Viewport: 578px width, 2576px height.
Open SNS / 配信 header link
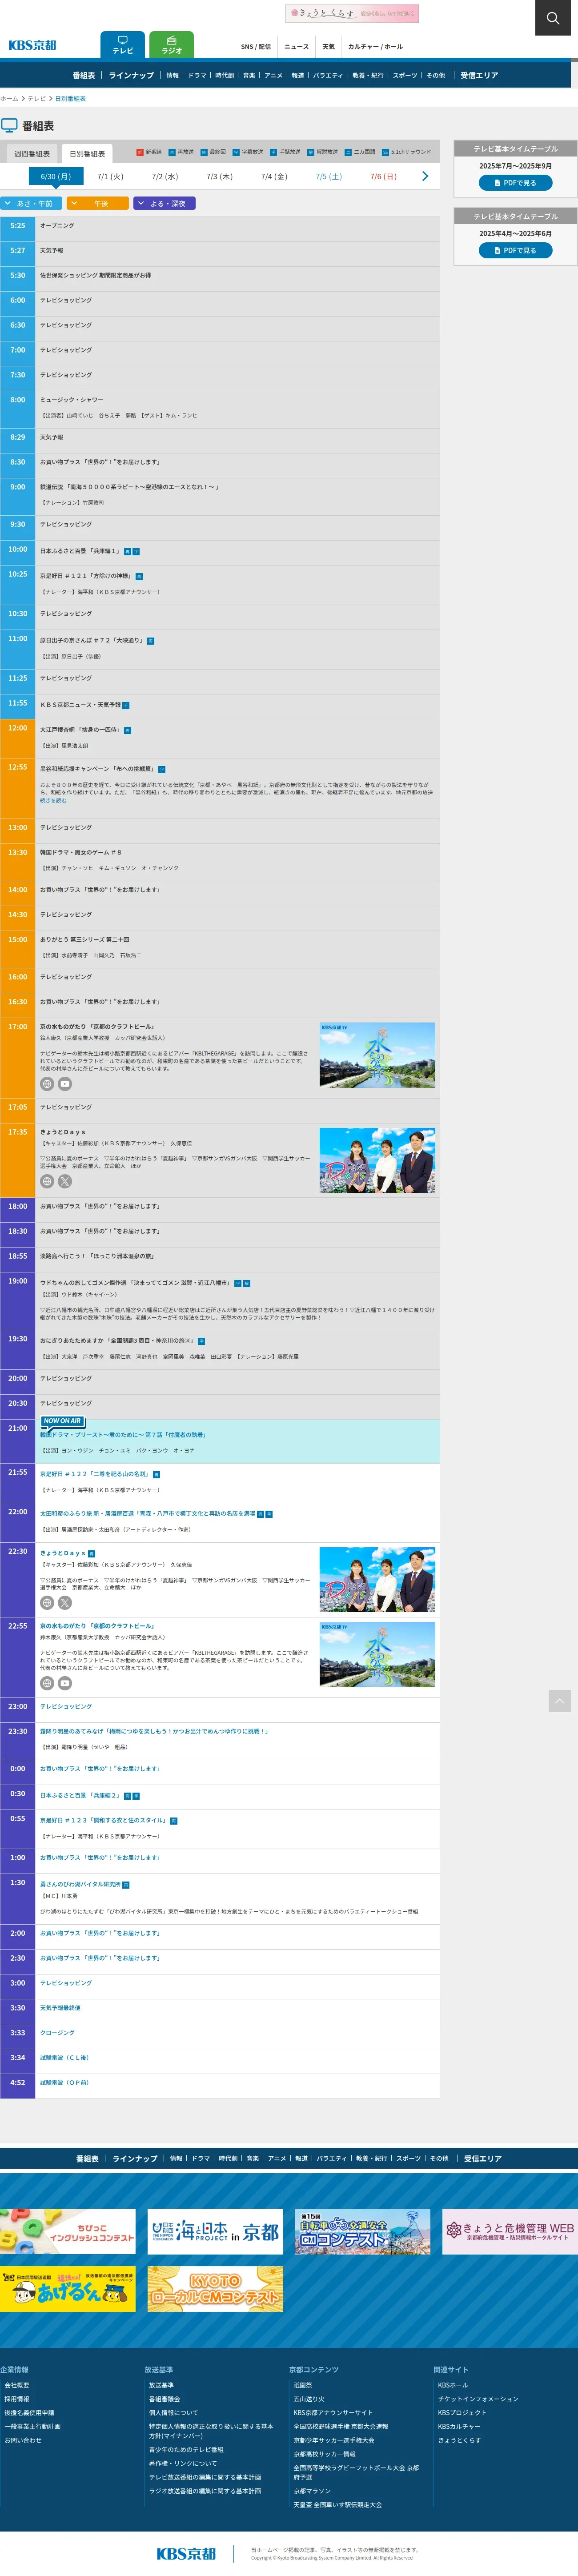(256, 46)
